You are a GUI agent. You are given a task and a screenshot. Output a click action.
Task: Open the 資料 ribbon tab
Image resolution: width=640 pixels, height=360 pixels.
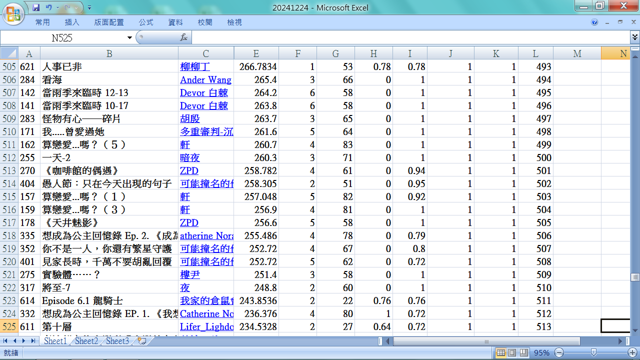pos(175,22)
